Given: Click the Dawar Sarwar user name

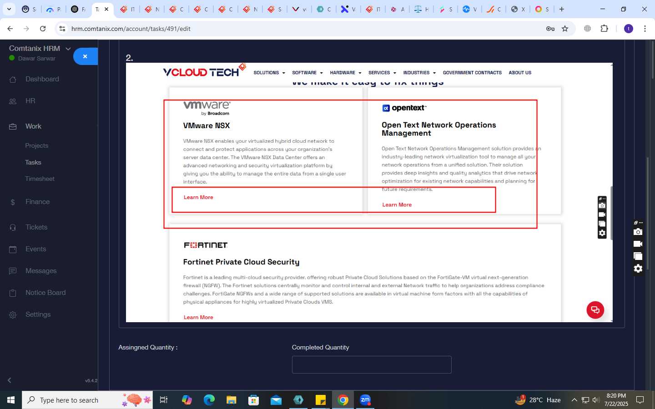Looking at the screenshot, I should [36, 59].
